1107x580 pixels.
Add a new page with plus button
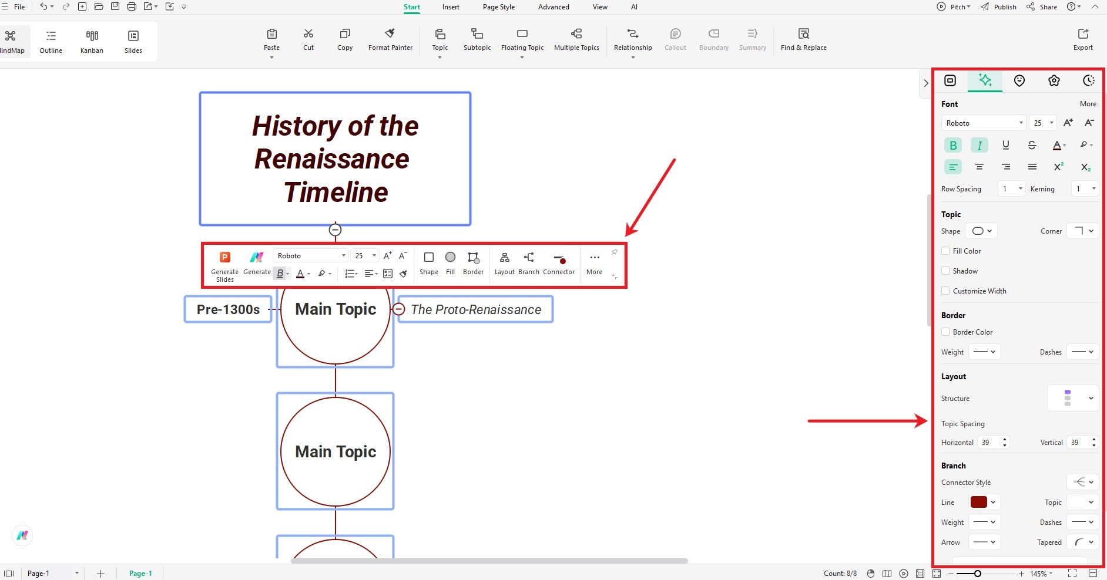pyautogui.click(x=100, y=574)
